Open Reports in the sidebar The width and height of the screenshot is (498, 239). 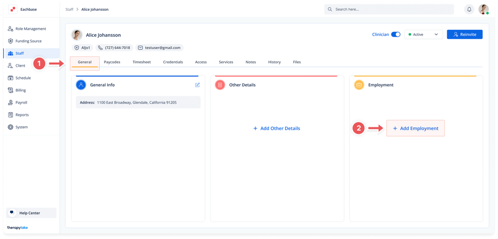pos(22,115)
